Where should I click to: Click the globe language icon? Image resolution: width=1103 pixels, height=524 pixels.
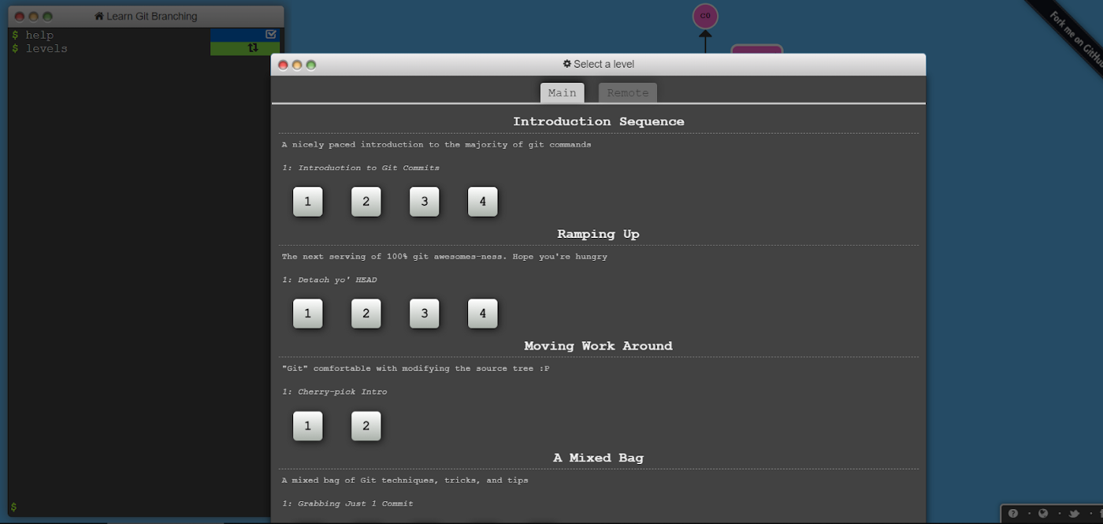pos(1043,514)
